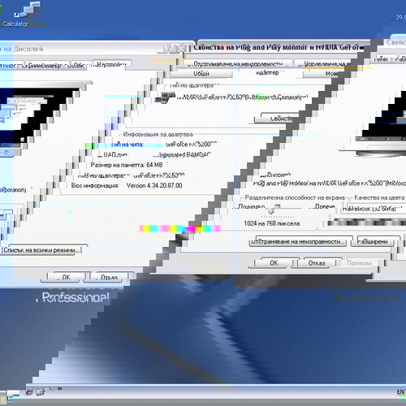Click OK below the Списък на всички режими button
The width and height of the screenshot is (406, 406).
(x=66, y=277)
